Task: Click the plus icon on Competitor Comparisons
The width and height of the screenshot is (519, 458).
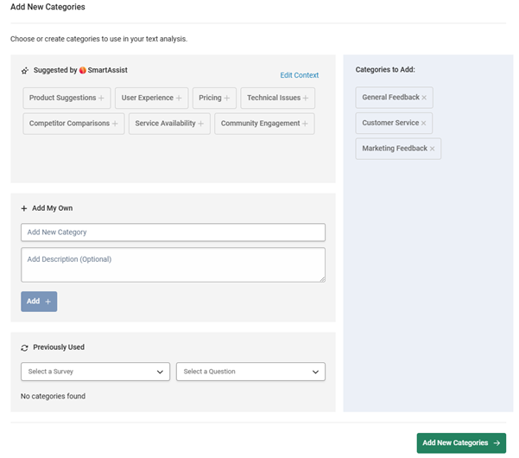Action: pyautogui.click(x=115, y=124)
